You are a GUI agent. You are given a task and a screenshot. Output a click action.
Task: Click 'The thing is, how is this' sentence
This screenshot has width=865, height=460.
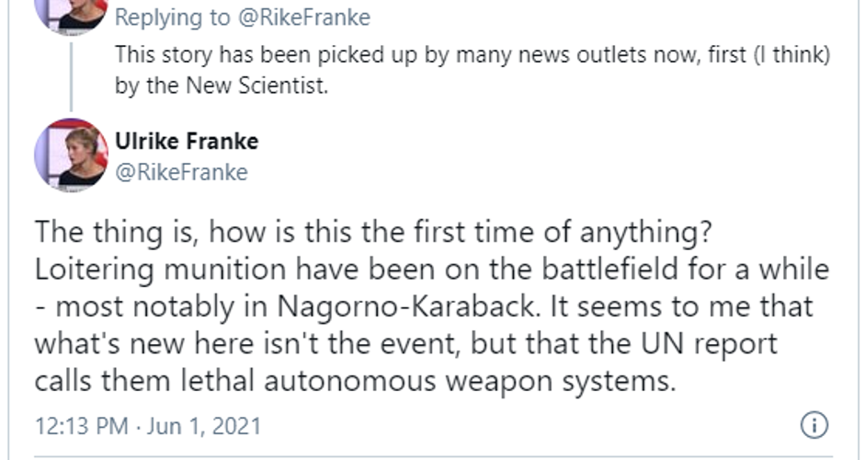(x=192, y=232)
